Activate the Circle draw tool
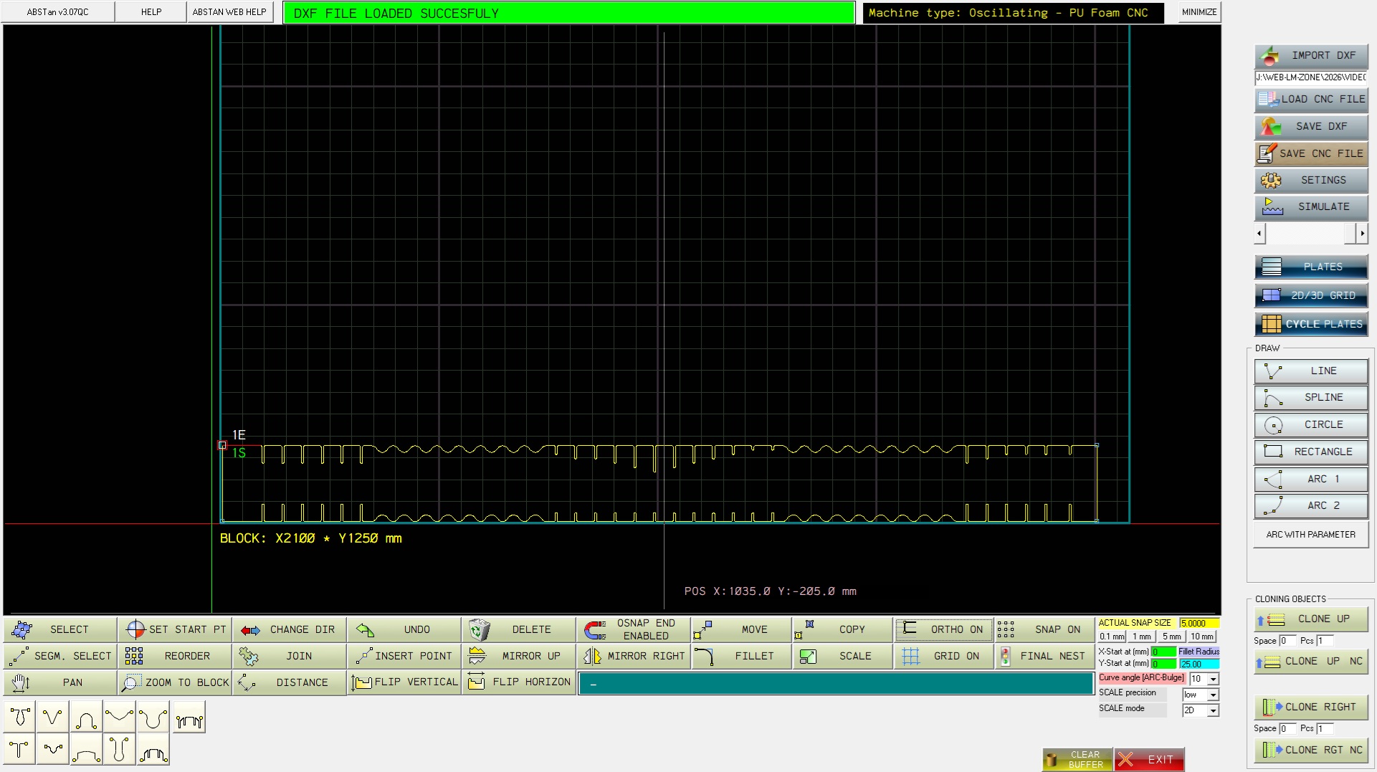This screenshot has width=1377, height=772. point(1310,424)
